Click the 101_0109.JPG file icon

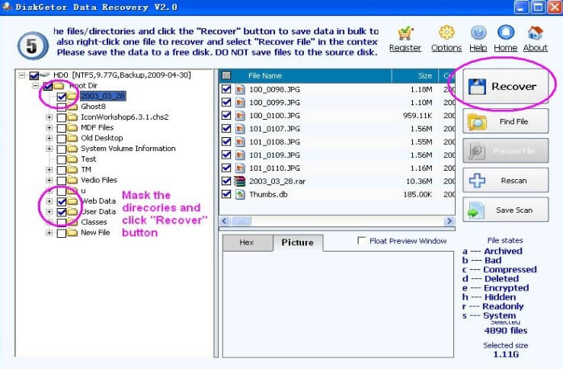pyautogui.click(x=240, y=155)
